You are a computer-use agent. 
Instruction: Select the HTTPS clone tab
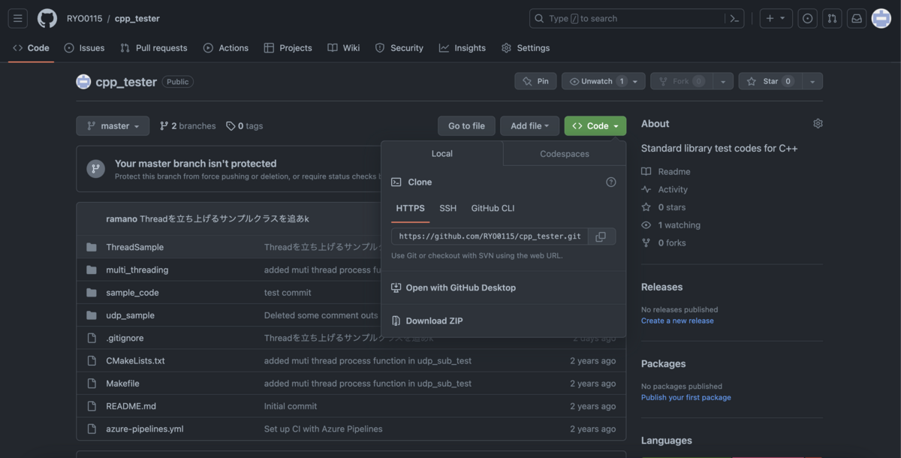[x=411, y=209]
